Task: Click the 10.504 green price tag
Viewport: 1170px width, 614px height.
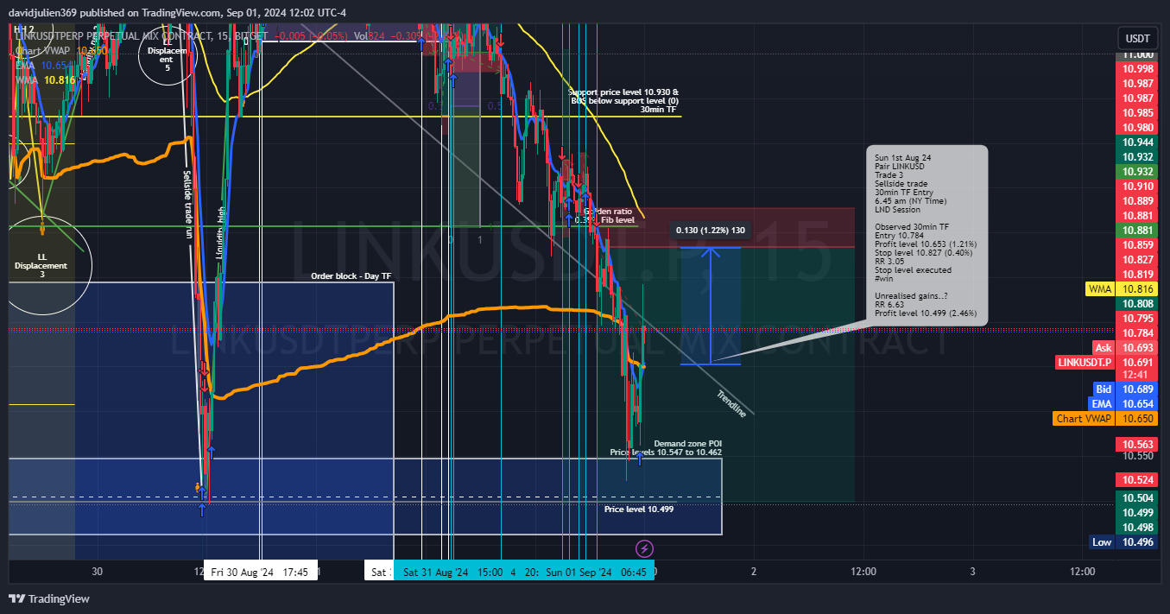Action: pos(1138,497)
